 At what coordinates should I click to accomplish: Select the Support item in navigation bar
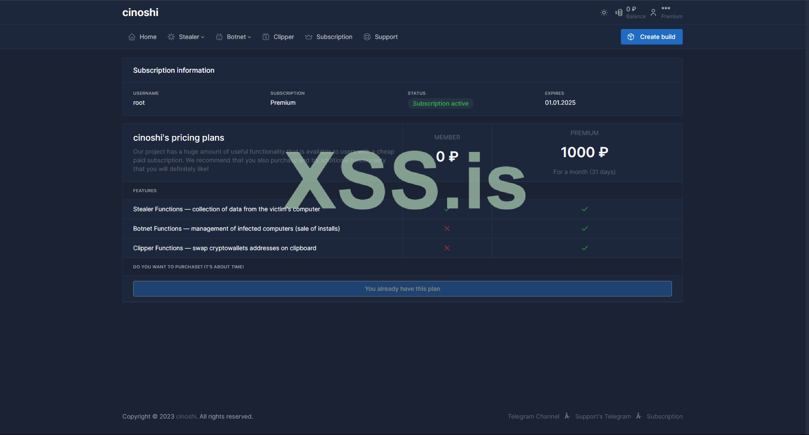[x=386, y=37]
